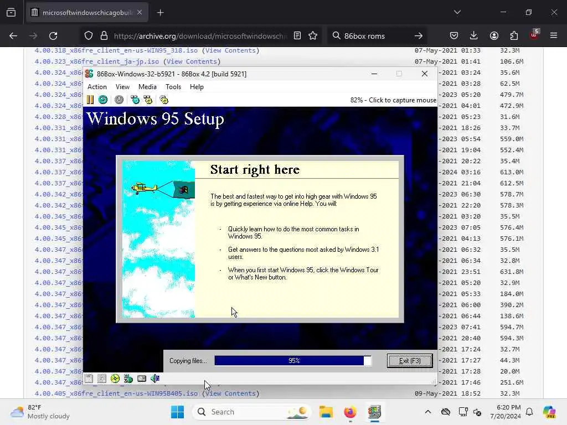The image size is (567, 425).
Task: Open 86Box settings gear icon
Action: pyautogui.click(x=164, y=100)
